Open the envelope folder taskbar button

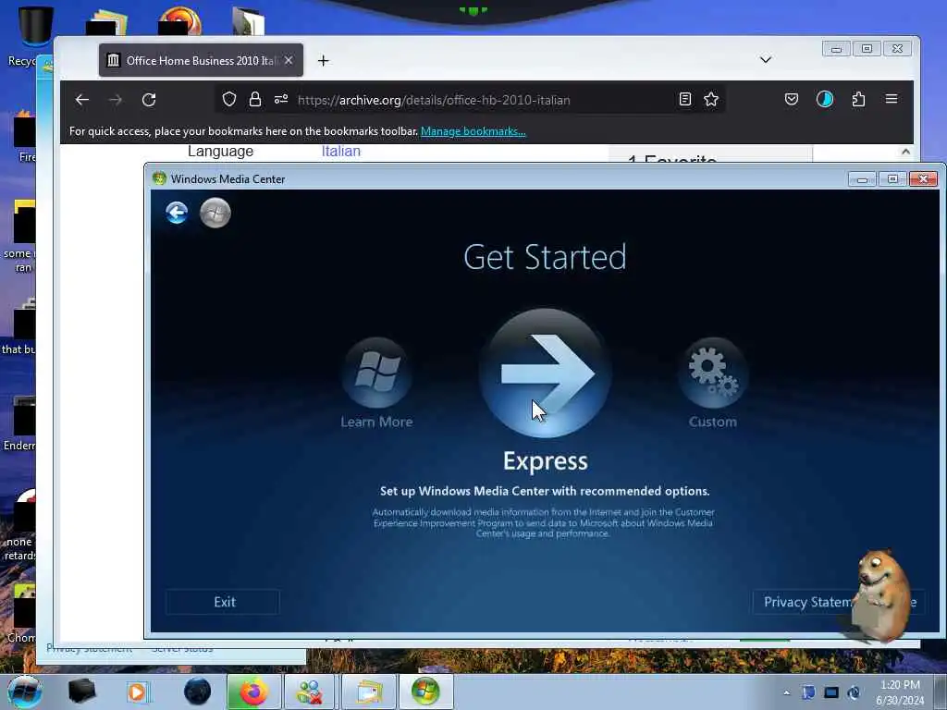coord(368,692)
